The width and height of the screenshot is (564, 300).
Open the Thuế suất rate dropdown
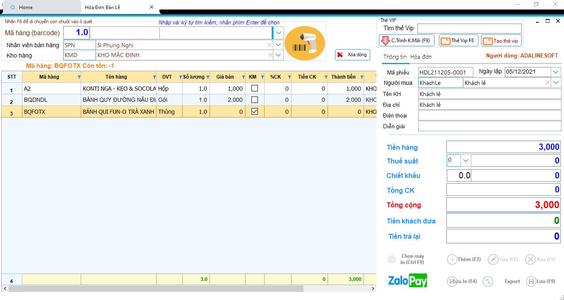[x=465, y=161]
